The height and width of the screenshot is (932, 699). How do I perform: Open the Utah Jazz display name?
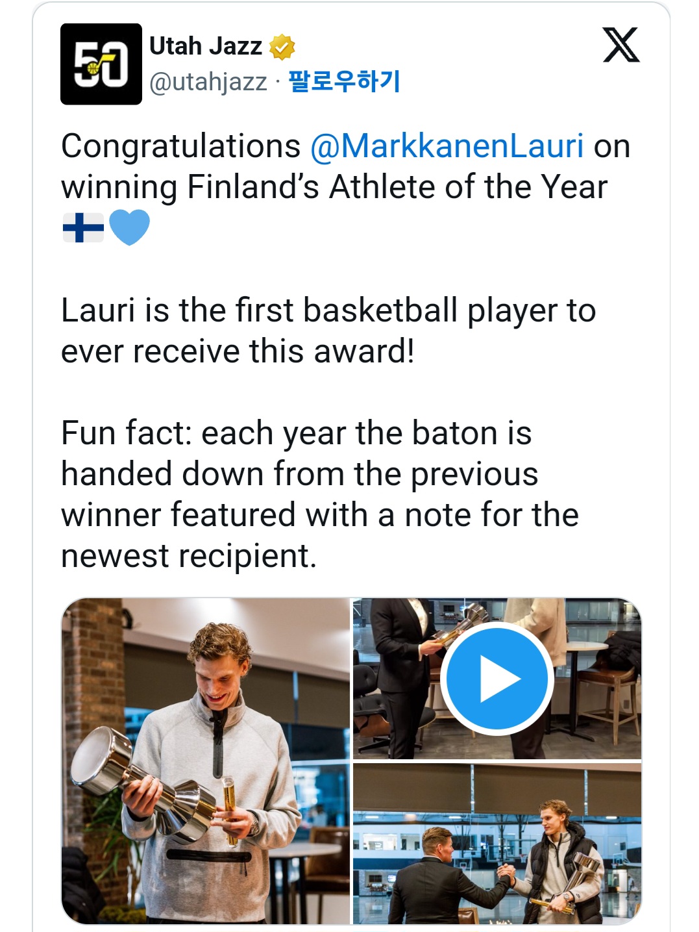[205, 46]
